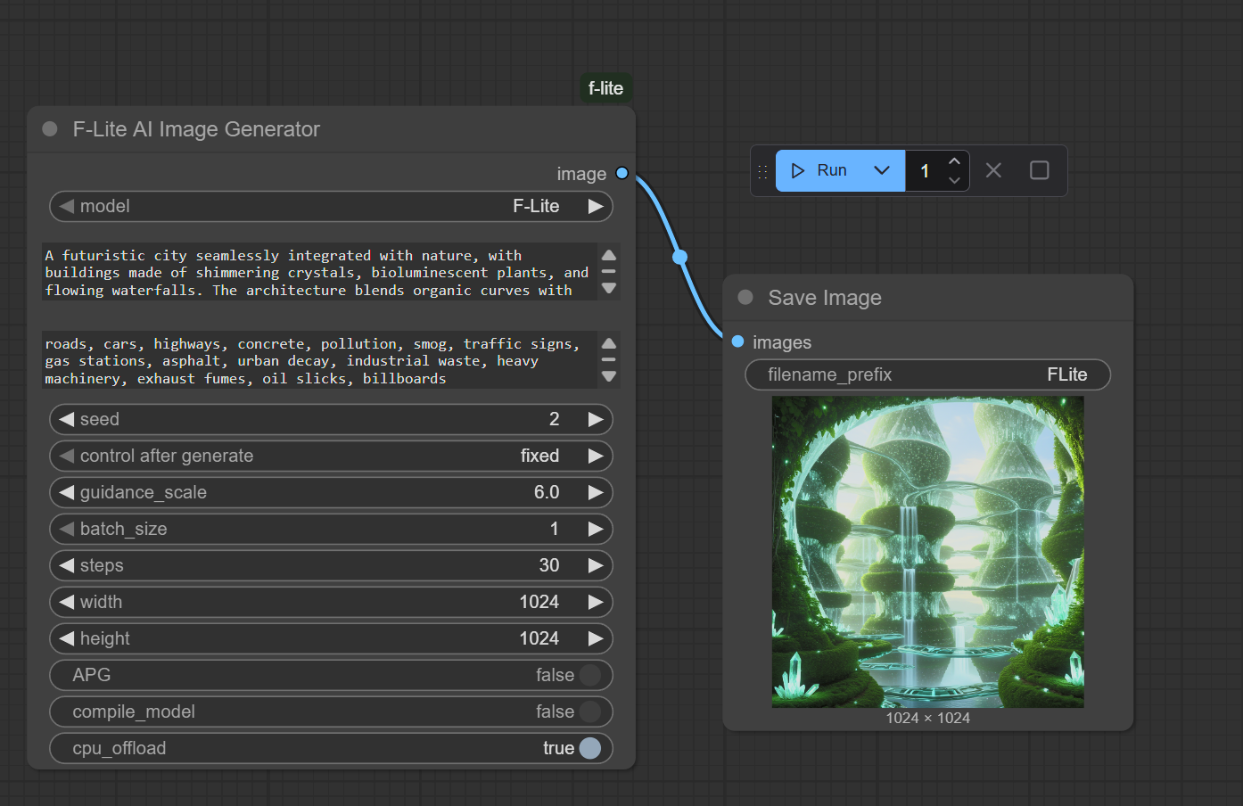Click the square clear-queue icon
The image size is (1243, 806).
point(1040,170)
